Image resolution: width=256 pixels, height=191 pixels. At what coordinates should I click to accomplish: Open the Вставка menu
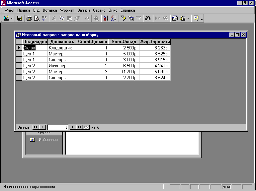[x=50, y=10]
